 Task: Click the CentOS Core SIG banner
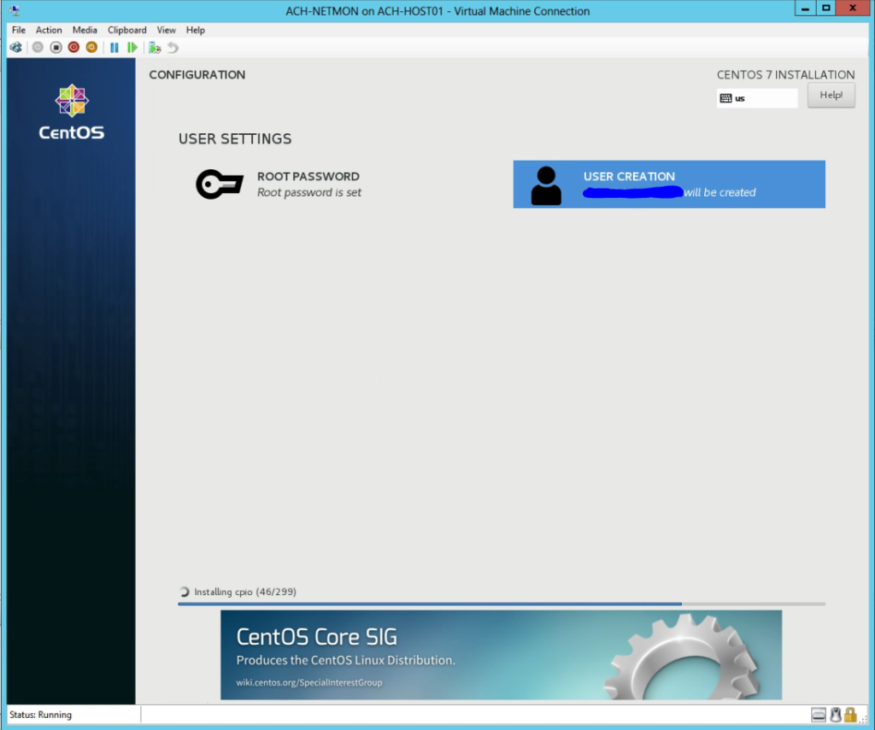coord(501,655)
